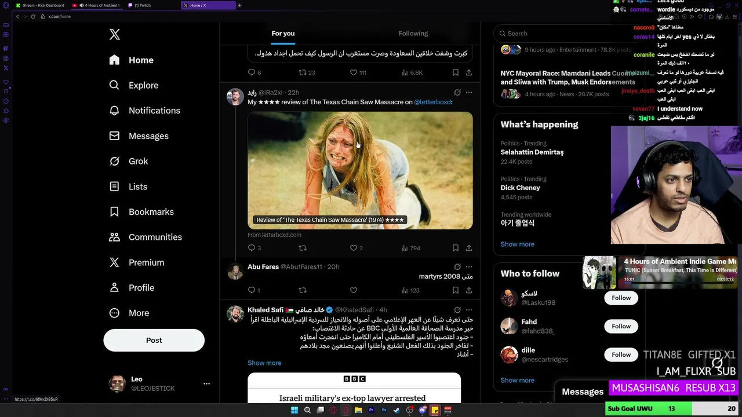Image resolution: width=742 pixels, height=417 pixels.
Task: Open more options on Khaled Safi post
Action: pyautogui.click(x=469, y=310)
